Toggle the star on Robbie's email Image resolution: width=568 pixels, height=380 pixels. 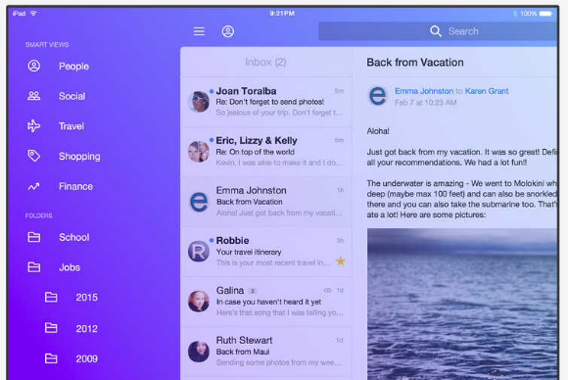341,261
